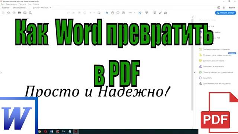Click the star bookmark icon in the toolbar
The height and width of the screenshot is (134, 238).
pyautogui.click(x=9, y=13)
